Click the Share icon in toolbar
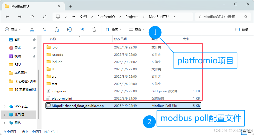This screenshot has width=254, height=135. 82,29
